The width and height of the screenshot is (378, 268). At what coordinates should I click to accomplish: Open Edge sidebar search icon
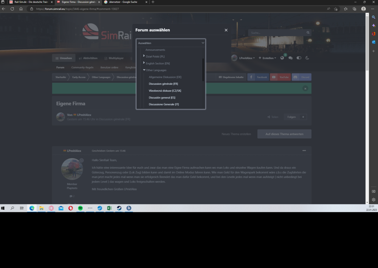pyautogui.click(x=373, y=17)
